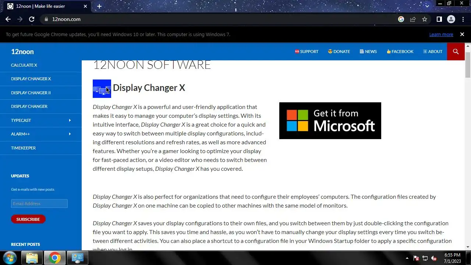Open the tab search dropdown arrow

pos(427,6)
